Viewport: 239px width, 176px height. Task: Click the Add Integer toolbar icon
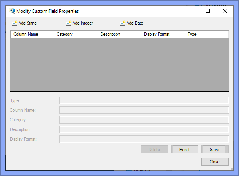coord(68,23)
